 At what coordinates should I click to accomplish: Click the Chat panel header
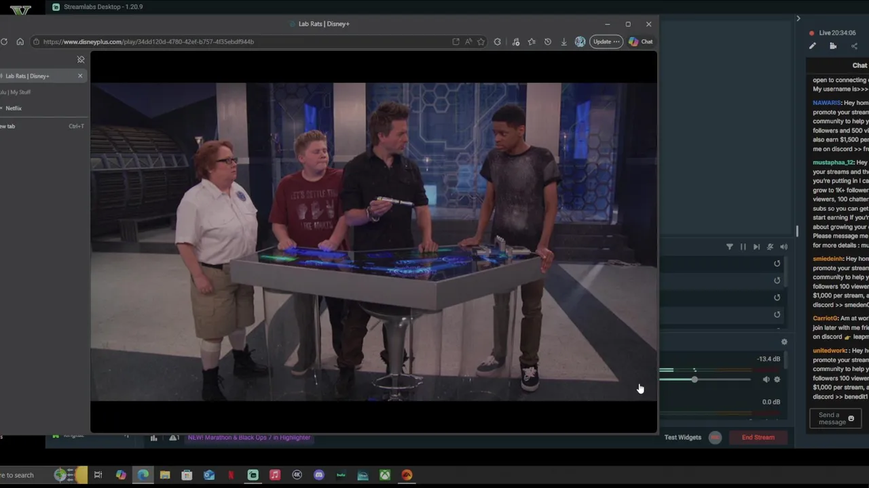(859, 66)
